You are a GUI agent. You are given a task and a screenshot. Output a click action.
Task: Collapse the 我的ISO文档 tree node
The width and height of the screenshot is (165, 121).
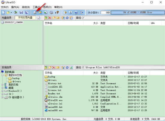[x=2, y=75]
